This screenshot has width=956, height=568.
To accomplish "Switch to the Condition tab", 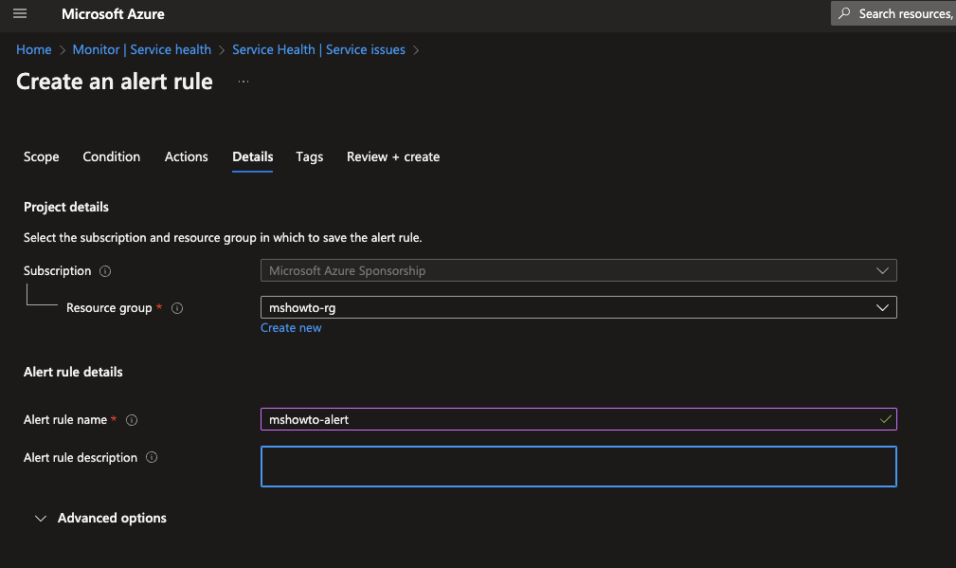I will click(x=112, y=156).
